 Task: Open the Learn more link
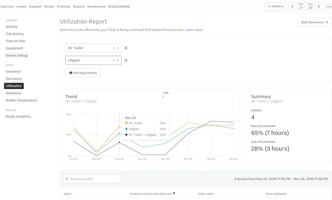pyautogui.click(x=194, y=30)
